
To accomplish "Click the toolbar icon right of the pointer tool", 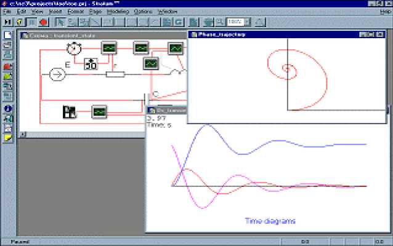I will pyautogui.click(x=72, y=22).
